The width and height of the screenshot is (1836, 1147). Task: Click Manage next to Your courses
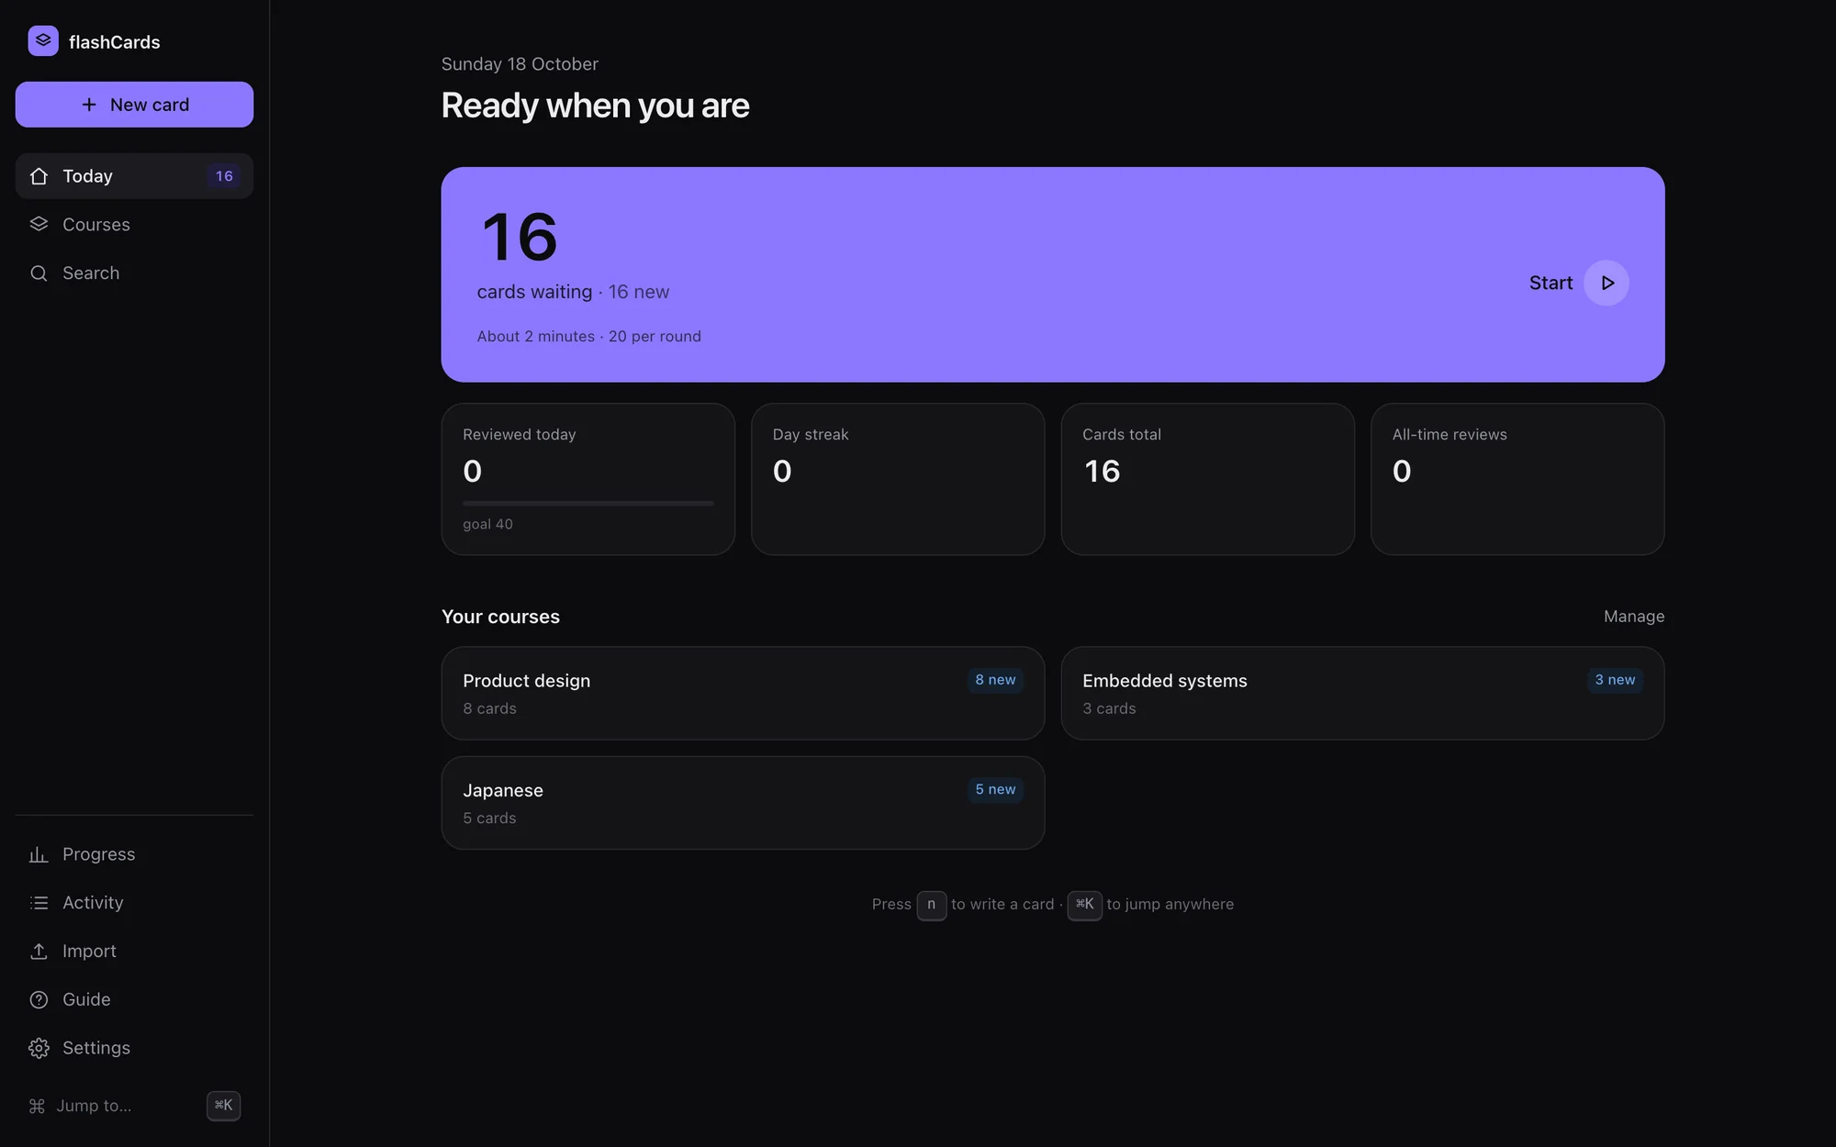pos(1634,617)
